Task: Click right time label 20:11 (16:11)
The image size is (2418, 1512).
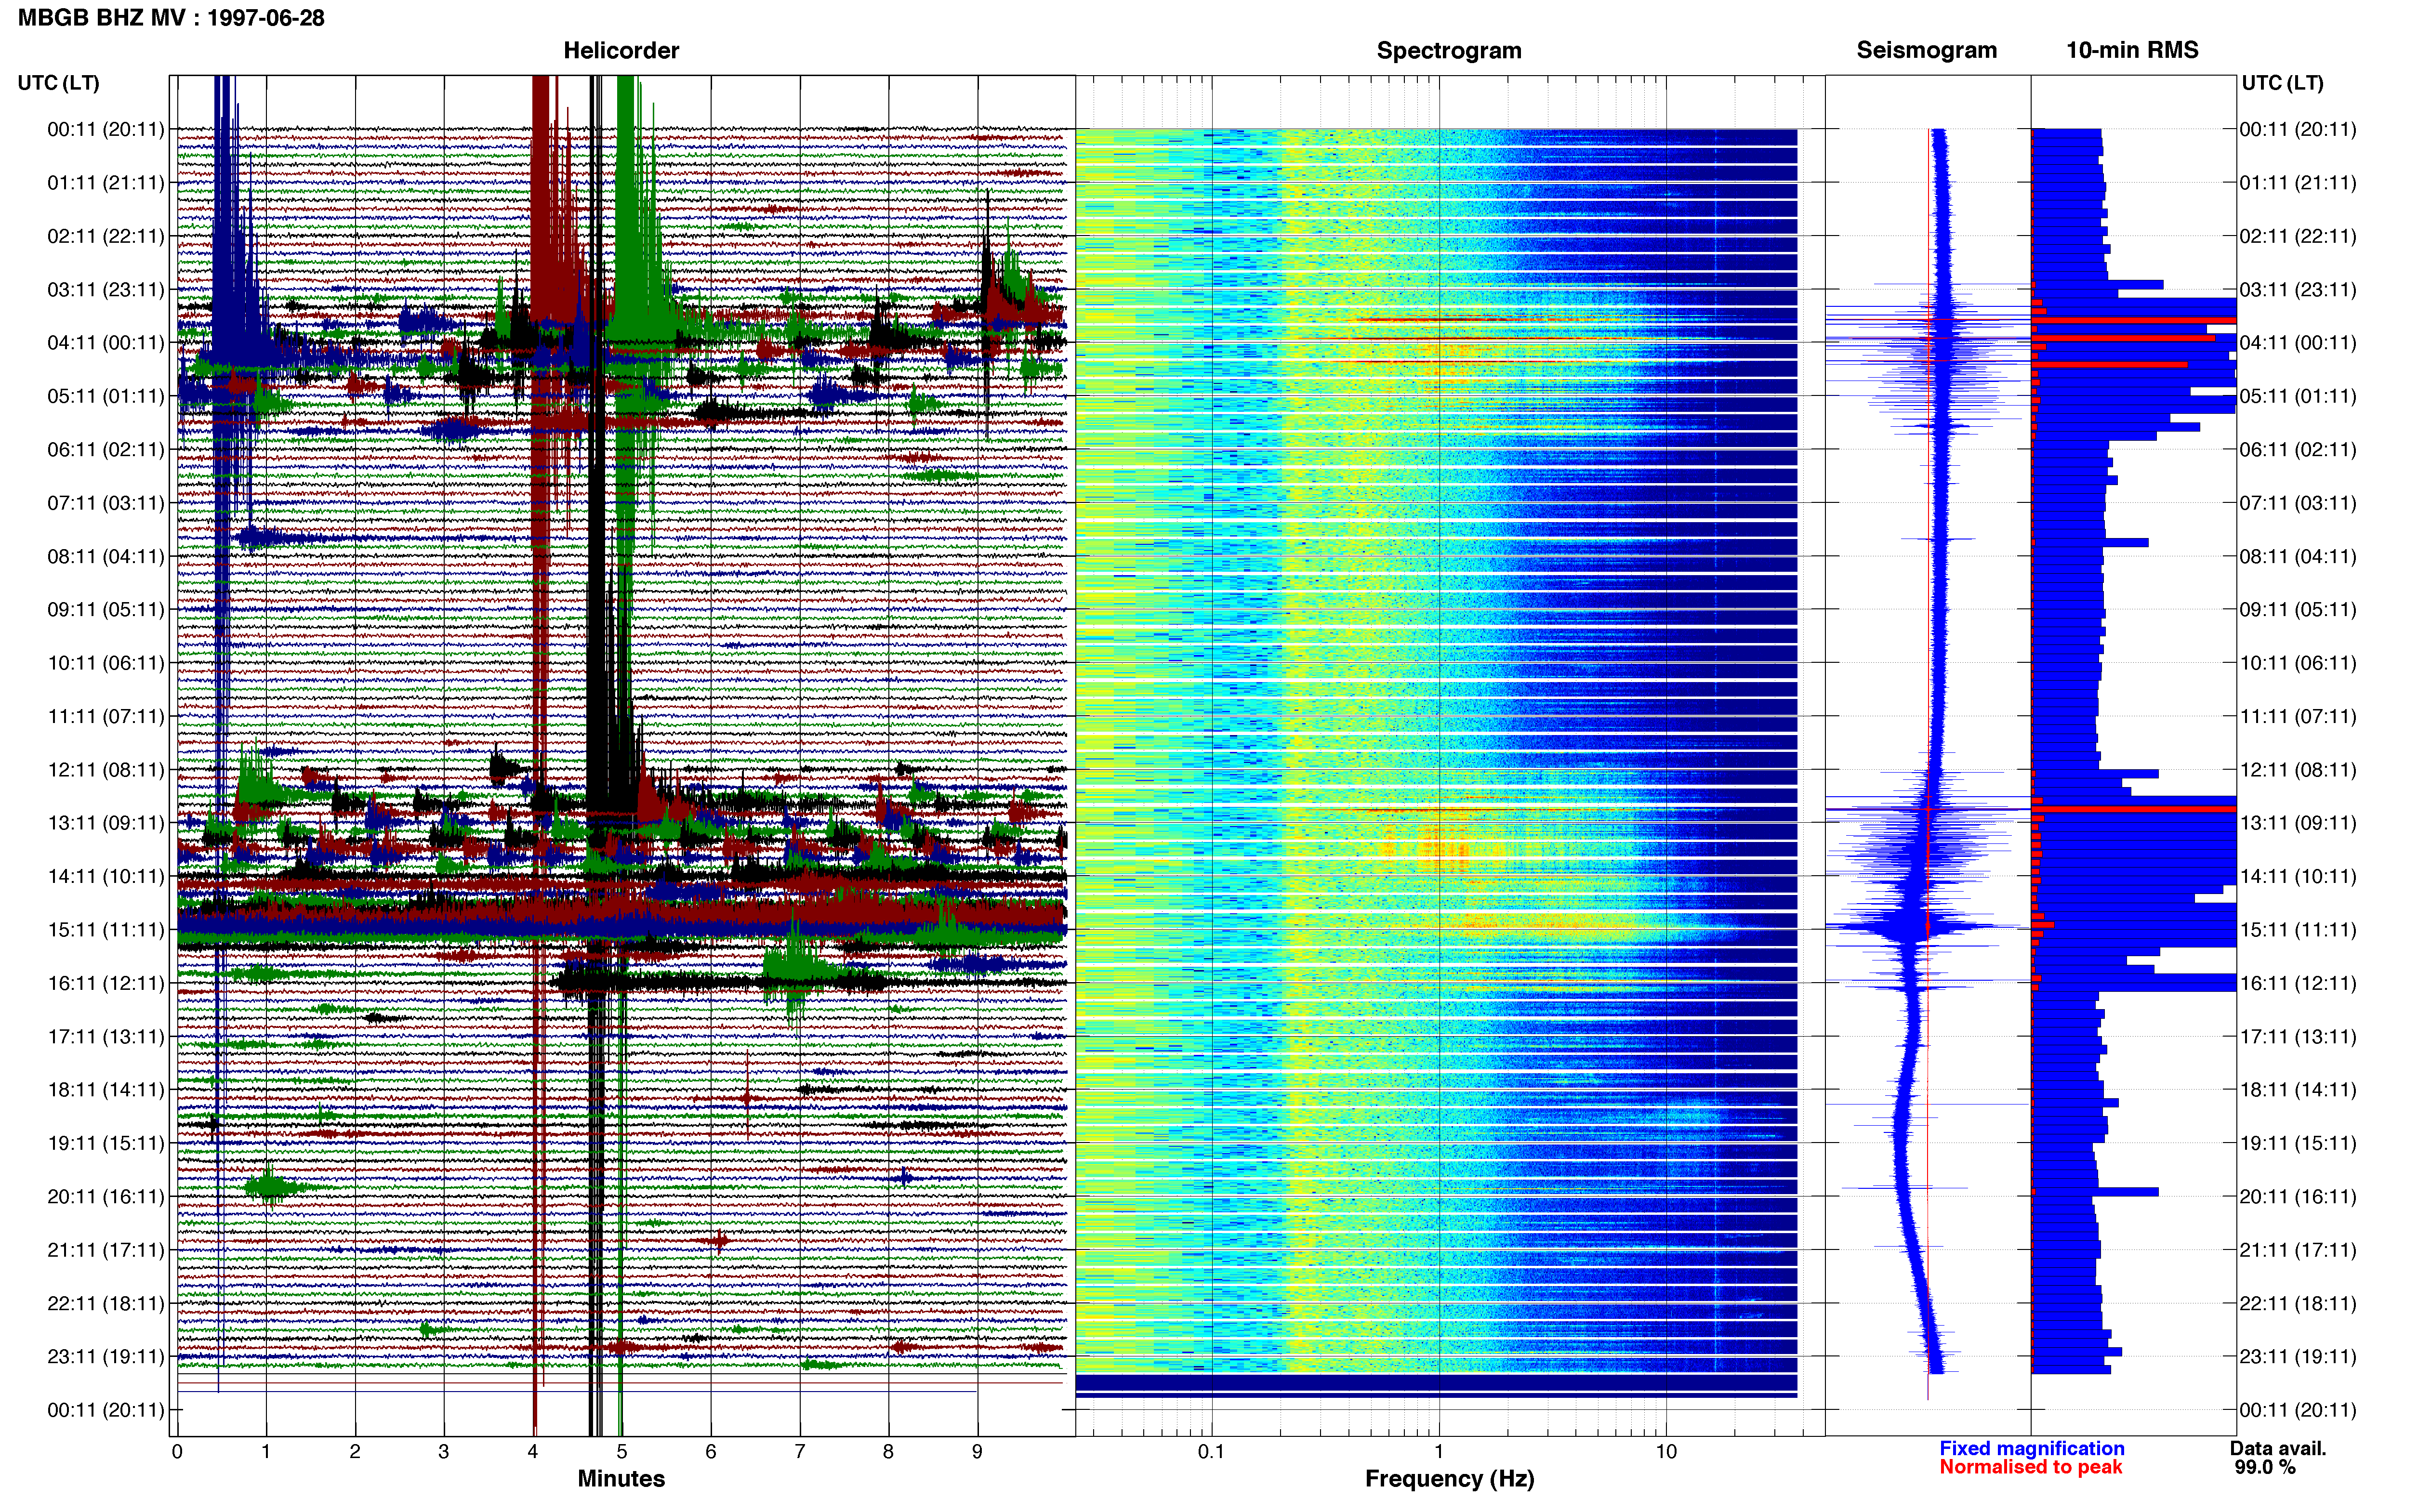Action: click(2298, 1197)
